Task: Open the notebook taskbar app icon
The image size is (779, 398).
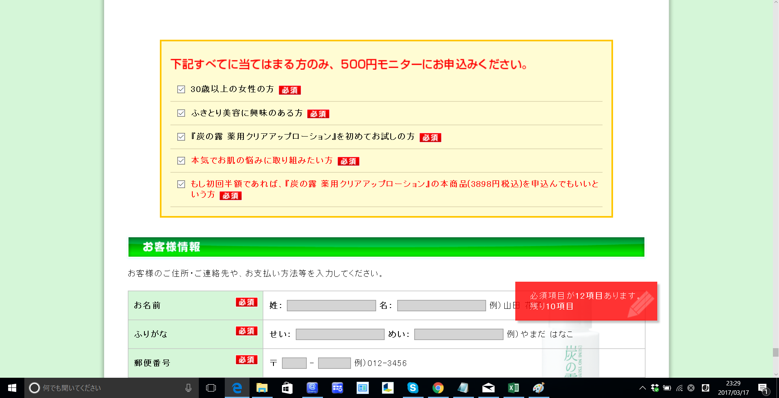Action: [463, 388]
